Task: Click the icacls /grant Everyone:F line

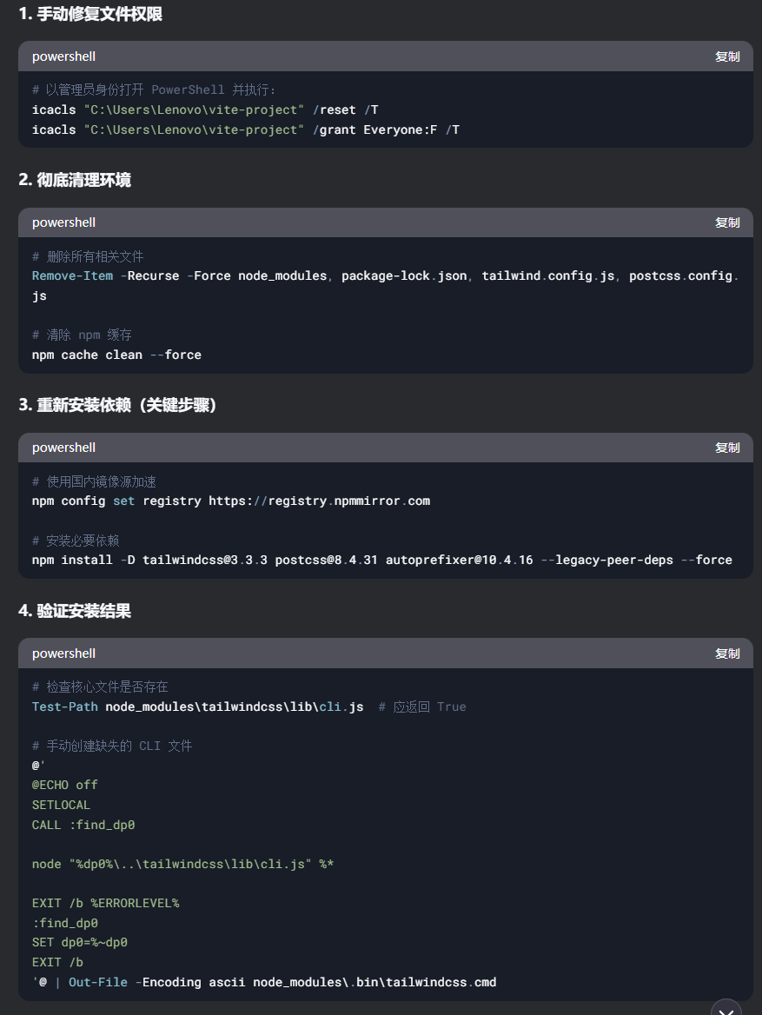Action: [246, 129]
